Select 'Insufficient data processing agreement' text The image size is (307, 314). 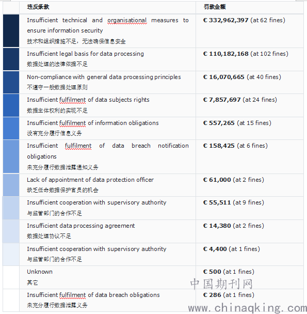81,226
